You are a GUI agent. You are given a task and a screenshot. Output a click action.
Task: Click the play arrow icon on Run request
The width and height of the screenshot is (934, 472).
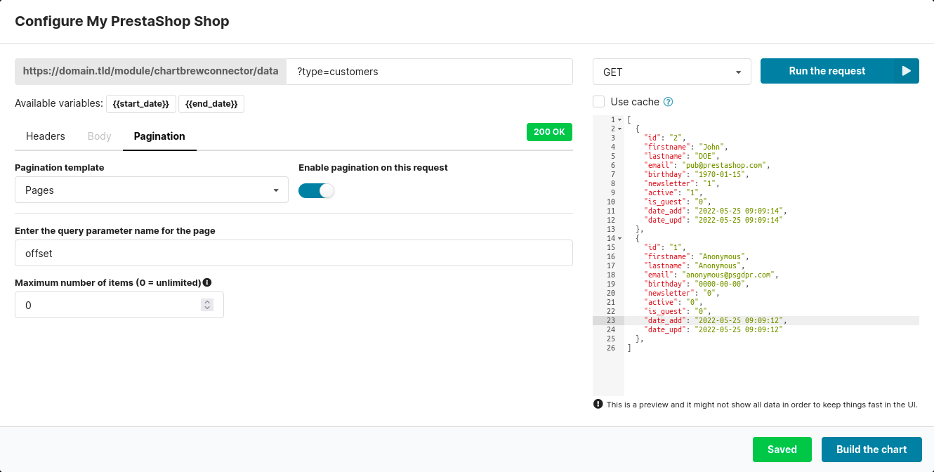[x=906, y=71]
